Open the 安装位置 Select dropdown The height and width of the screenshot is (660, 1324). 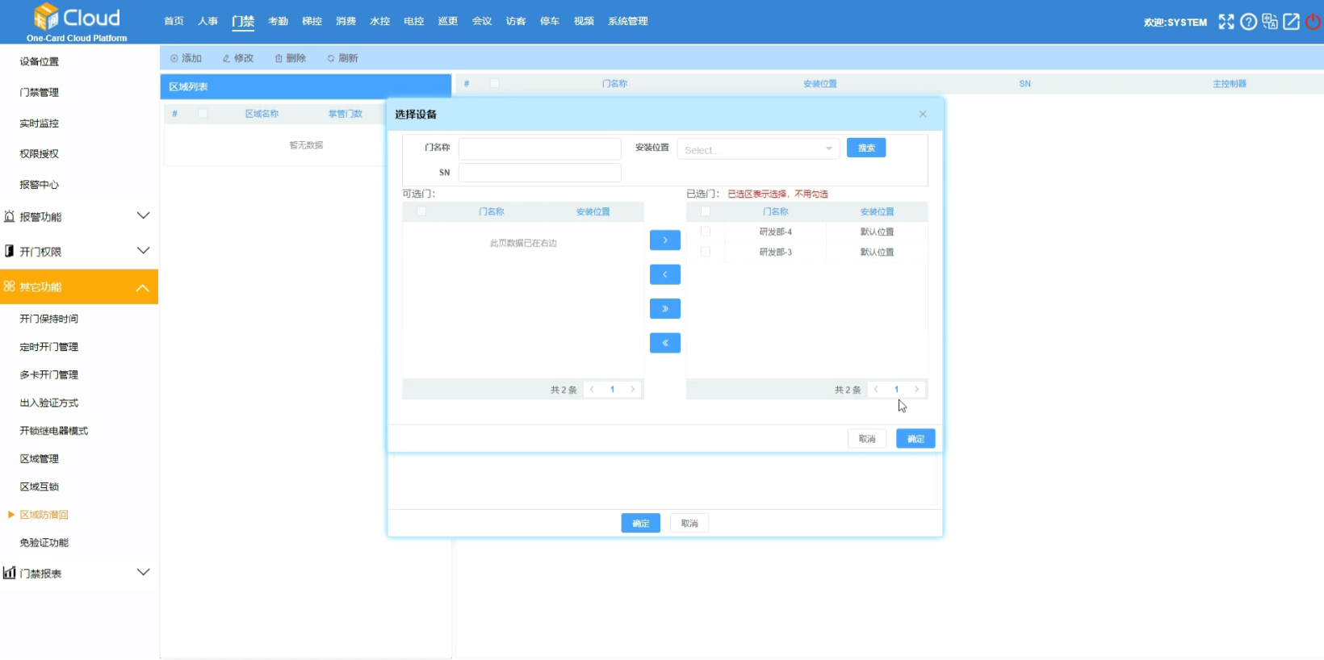click(758, 149)
